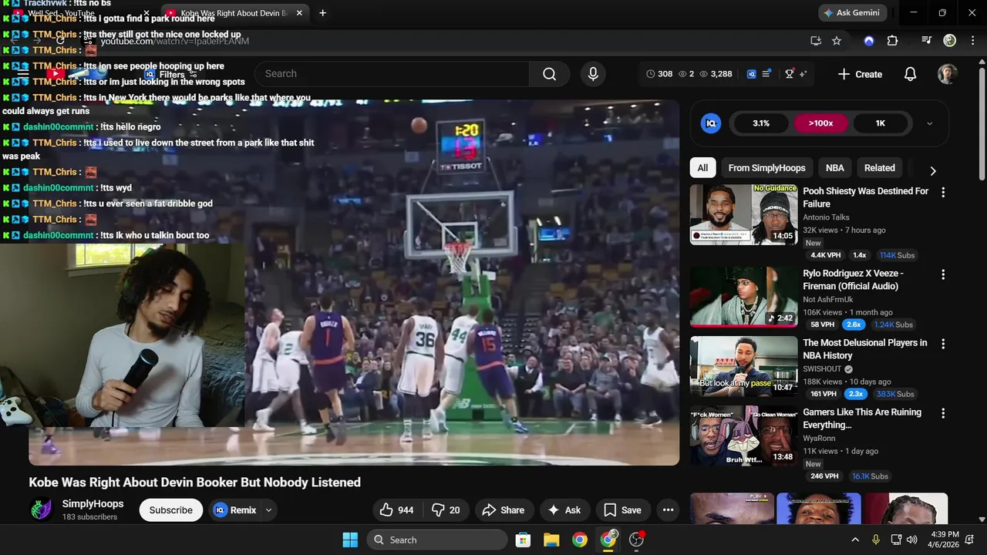987x555 pixels.
Task: Open the YouTube account avatar menu
Action: click(948, 74)
